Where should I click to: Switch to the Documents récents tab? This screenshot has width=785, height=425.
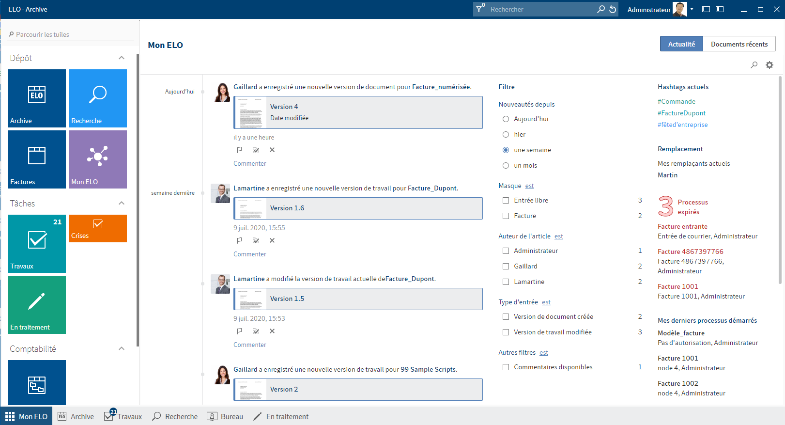click(739, 44)
